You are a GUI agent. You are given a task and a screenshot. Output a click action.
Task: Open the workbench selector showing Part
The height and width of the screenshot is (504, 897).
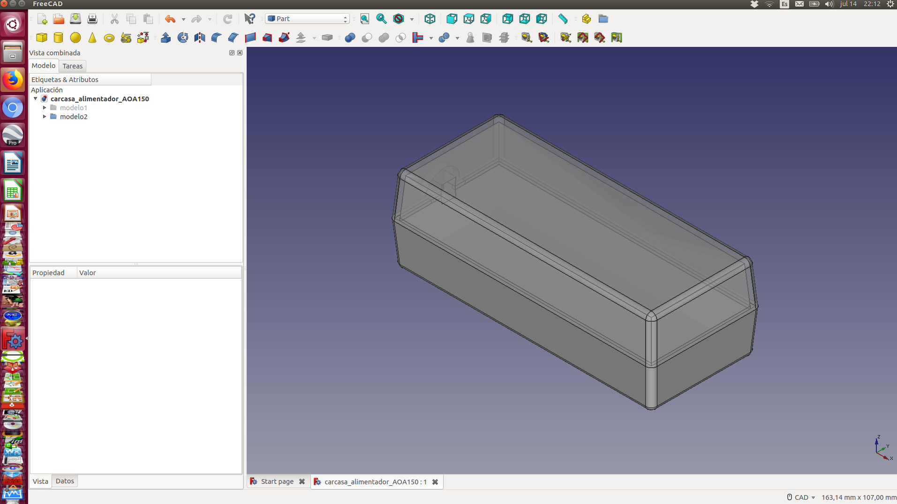[307, 19]
